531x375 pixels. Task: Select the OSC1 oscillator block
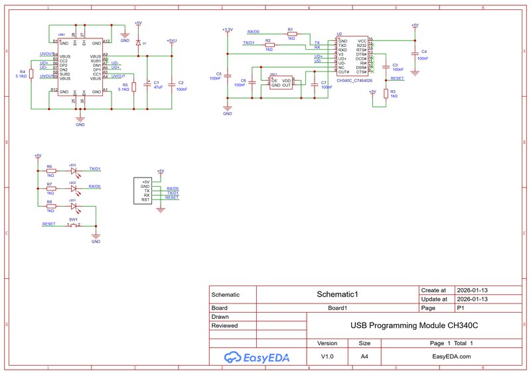tap(281, 83)
